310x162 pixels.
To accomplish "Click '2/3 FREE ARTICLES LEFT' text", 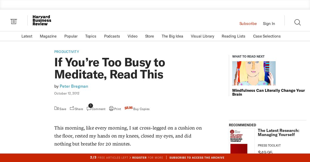I will (x=109, y=158).
